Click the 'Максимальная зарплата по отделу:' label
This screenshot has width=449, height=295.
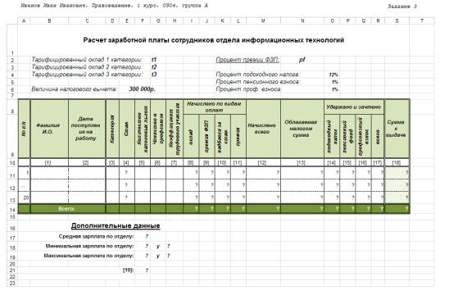(88, 256)
